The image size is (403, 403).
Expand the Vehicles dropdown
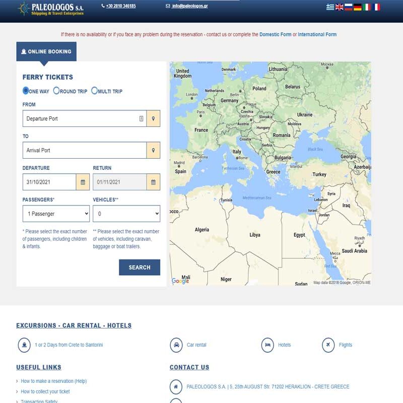click(126, 214)
